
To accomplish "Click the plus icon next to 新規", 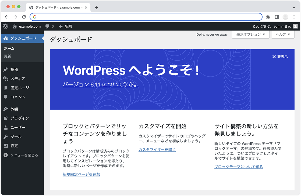I will coord(61,27).
